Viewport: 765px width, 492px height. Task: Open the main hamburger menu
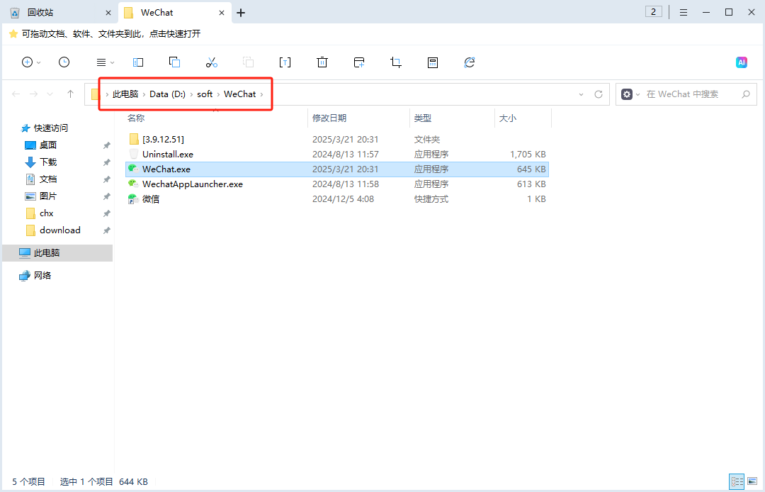tap(684, 12)
